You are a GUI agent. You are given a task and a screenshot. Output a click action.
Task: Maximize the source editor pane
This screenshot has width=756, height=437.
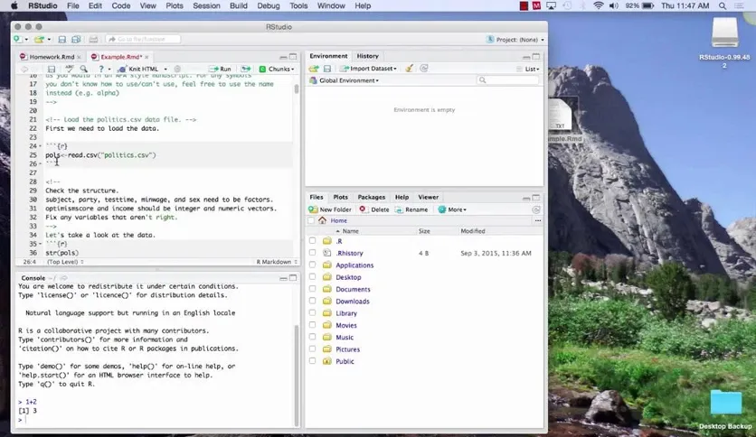coord(293,56)
